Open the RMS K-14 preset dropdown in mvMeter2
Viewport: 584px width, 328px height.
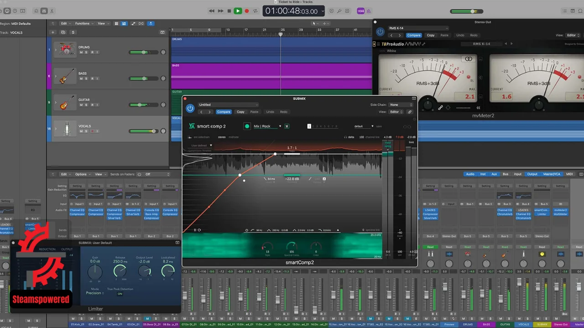(418, 28)
